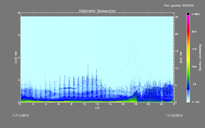
Task: Click the left y-axis tick label 6
Action: point(19,35)
